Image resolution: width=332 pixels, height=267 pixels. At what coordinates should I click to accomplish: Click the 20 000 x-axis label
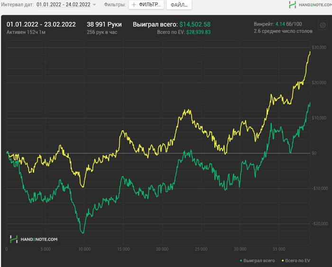point(162,249)
